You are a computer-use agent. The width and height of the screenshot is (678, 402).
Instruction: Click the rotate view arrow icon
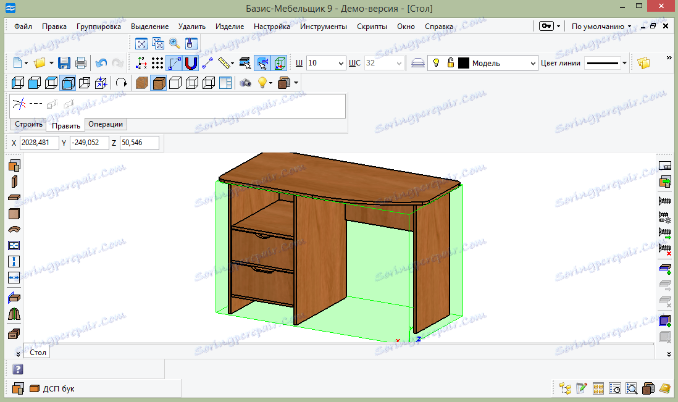[121, 83]
